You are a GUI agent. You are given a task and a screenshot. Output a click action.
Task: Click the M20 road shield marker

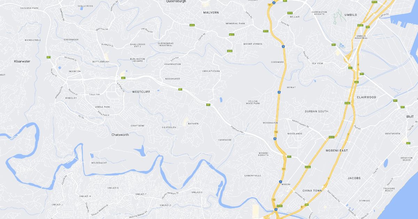pos(230,51)
